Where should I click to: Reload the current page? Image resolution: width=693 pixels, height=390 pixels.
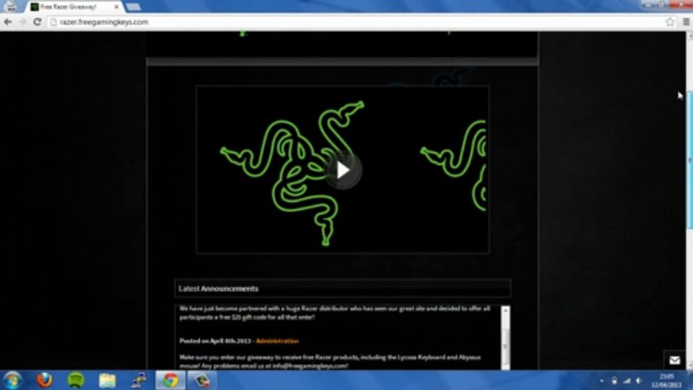tap(37, 22)
